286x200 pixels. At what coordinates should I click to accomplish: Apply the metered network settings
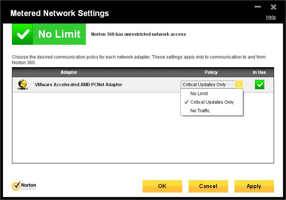point(254,186)
